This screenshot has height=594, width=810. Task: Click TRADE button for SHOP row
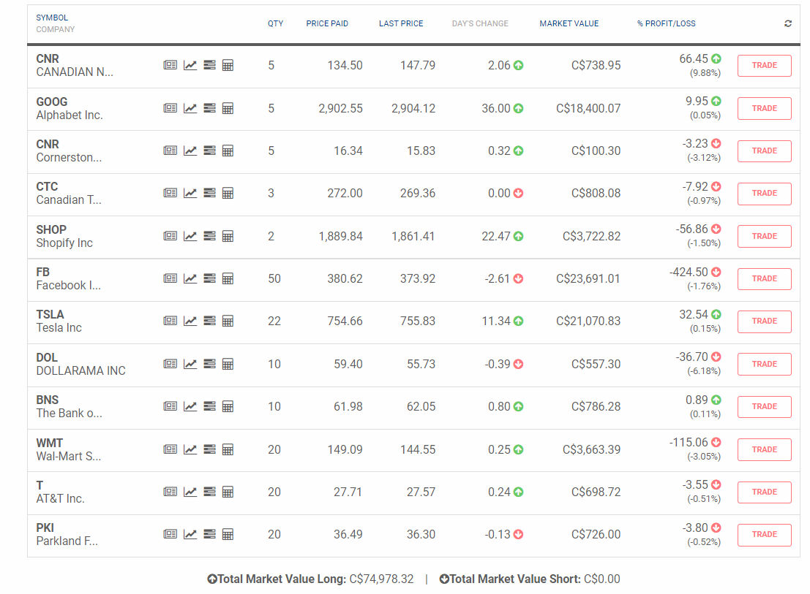coord(764,236)
